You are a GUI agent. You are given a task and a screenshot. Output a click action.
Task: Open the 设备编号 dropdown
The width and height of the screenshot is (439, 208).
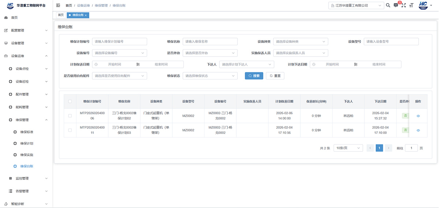pos(120,53)
